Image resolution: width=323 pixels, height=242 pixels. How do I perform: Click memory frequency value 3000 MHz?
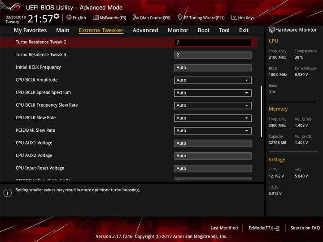point(277,125)
